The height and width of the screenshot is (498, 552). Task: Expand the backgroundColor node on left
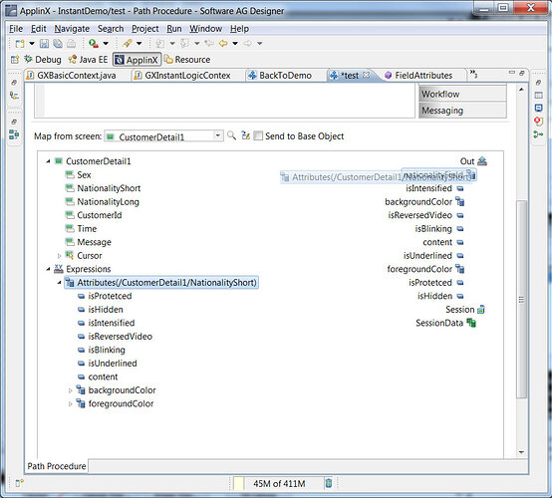click(70, 390)
